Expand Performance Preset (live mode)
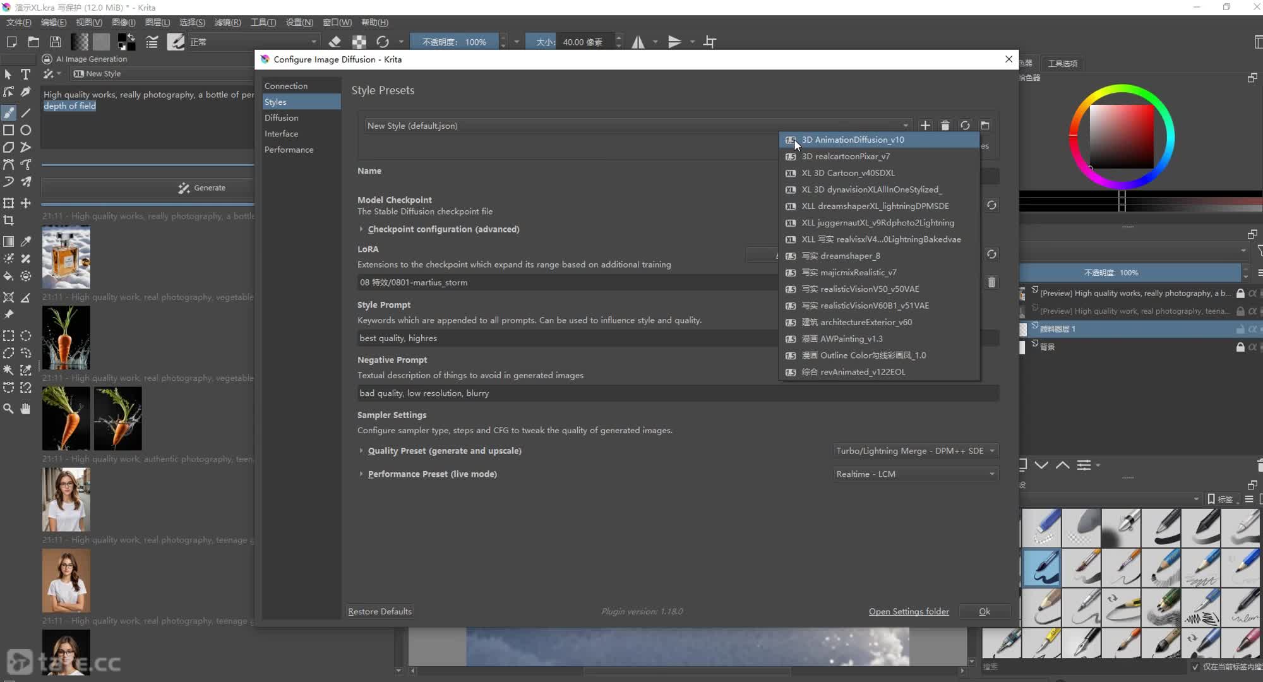1263x682 pixels. click(361, 474)
